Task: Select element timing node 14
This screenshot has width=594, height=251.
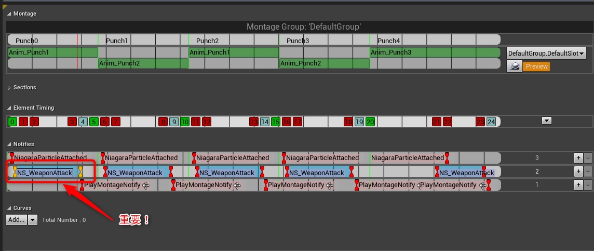Action: [x=265, y=122]
